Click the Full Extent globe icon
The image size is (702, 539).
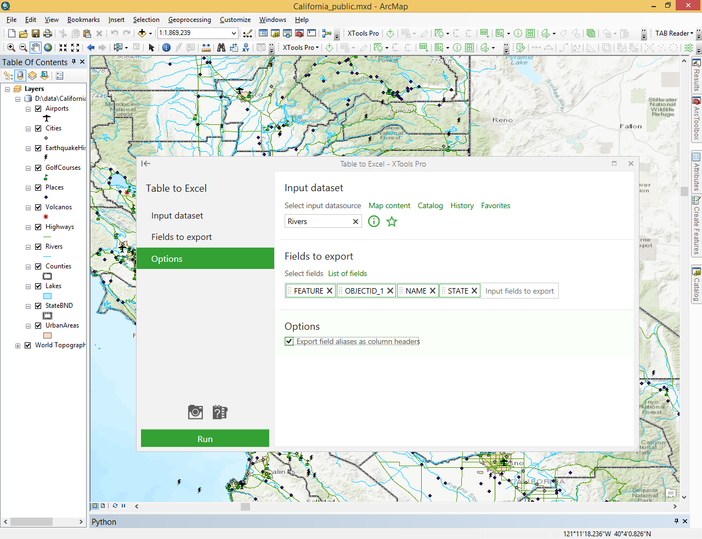(x=48, y=48)
